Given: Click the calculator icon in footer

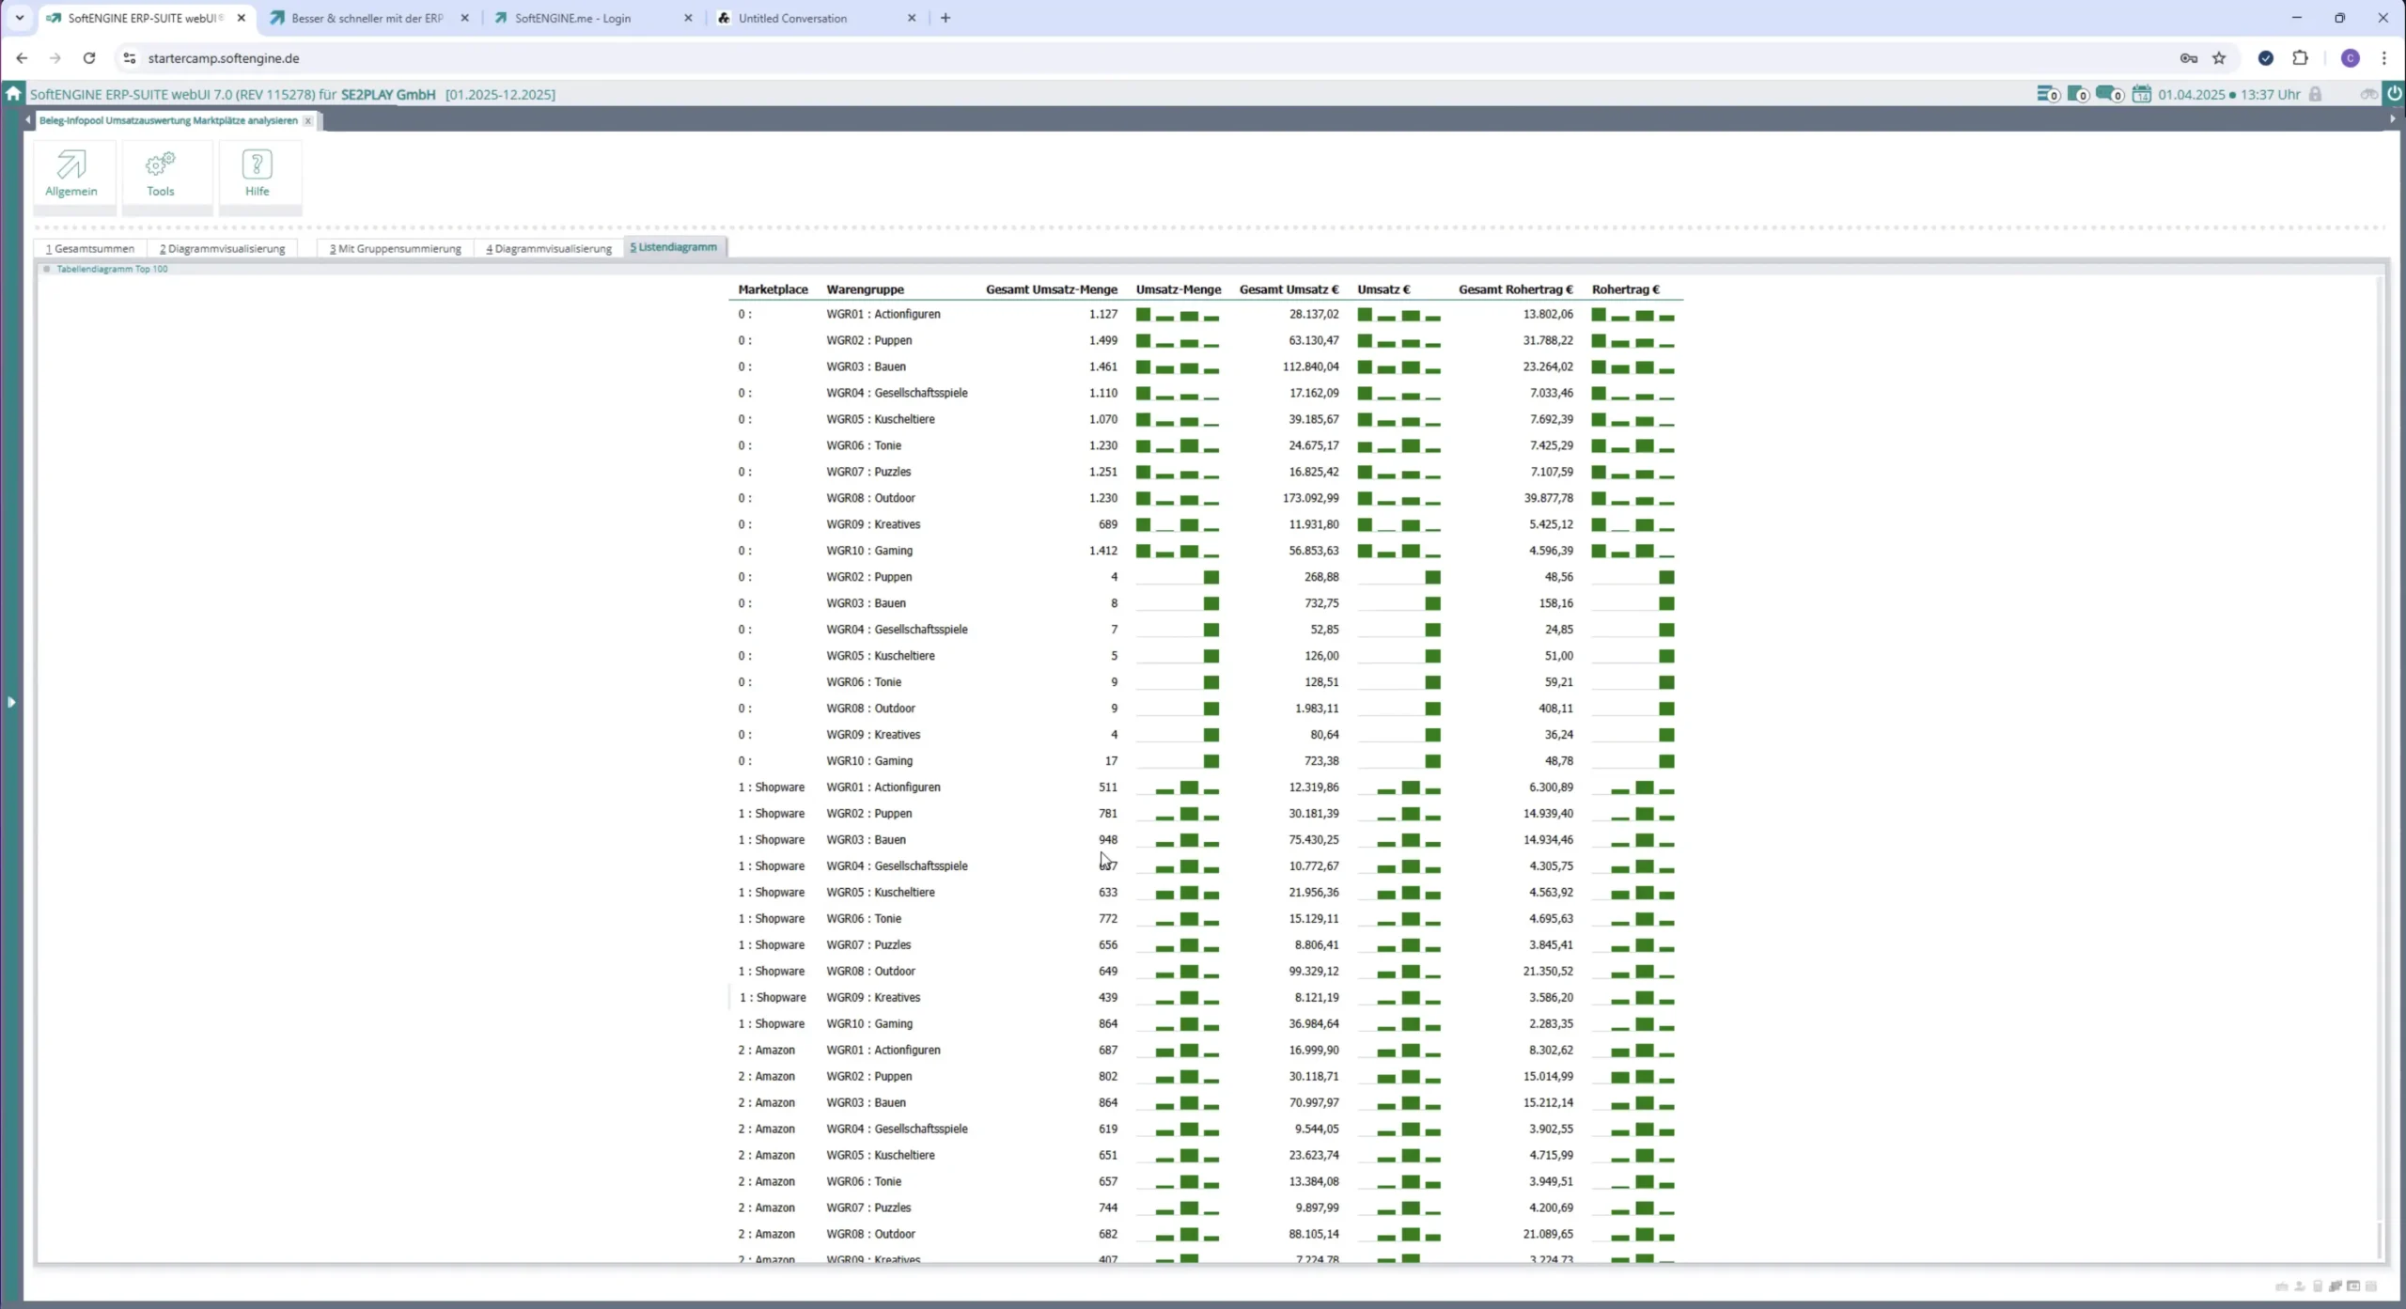Looking at the screenshot, I should pos(2317,1286).
